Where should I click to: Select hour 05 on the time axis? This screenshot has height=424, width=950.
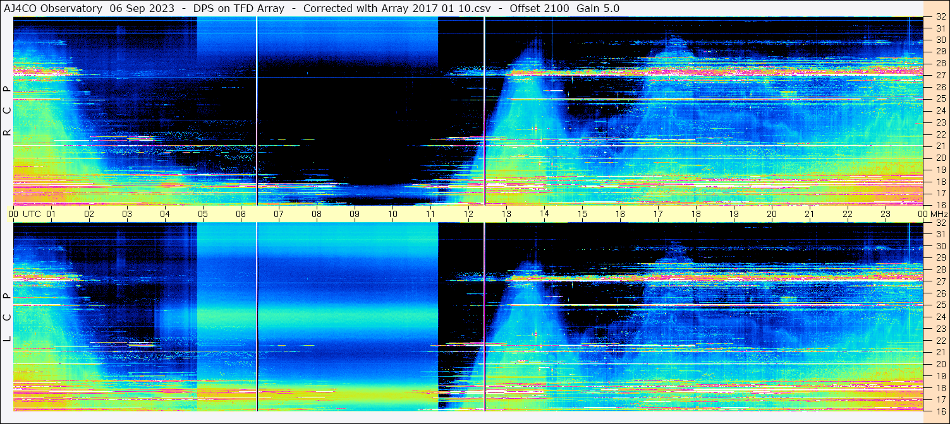pos(203,215)
